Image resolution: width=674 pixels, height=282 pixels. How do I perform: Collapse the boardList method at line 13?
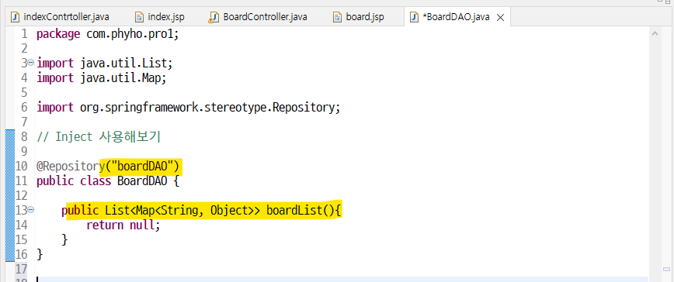(x=30, y=210)
